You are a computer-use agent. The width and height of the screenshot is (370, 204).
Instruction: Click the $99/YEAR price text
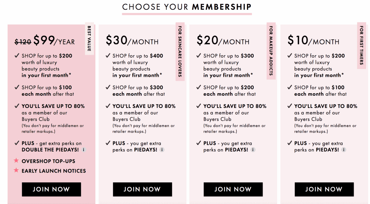tap(54, 40)
